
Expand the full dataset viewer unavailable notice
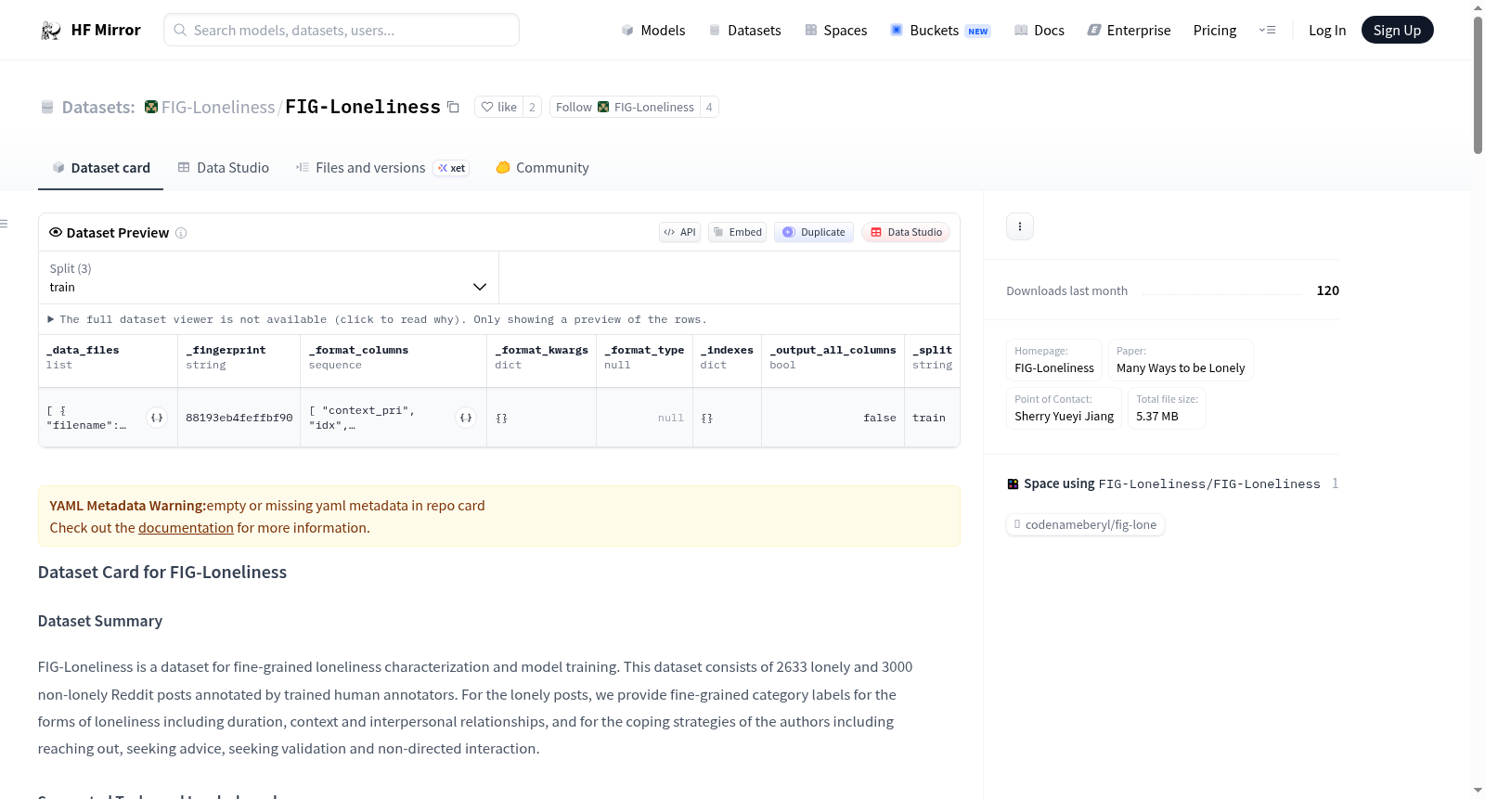pos(377,319)
